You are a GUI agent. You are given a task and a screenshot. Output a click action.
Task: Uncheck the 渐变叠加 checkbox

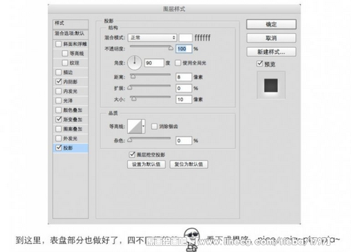tap(58, 119)
